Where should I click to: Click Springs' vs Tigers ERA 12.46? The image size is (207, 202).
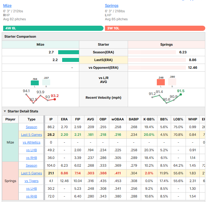[x=64, y=181]
